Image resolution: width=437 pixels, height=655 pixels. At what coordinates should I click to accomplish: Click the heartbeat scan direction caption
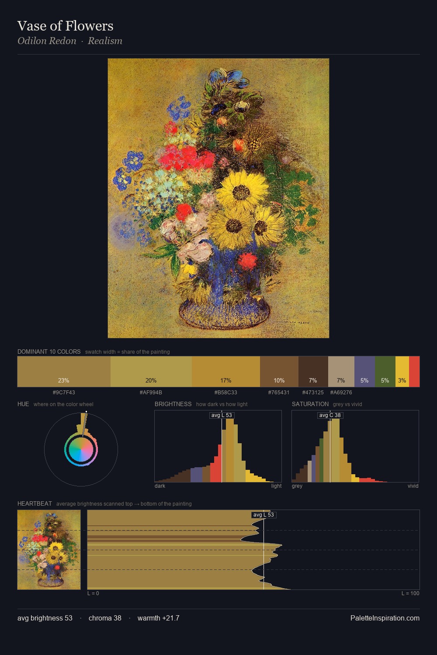[124, 504]
